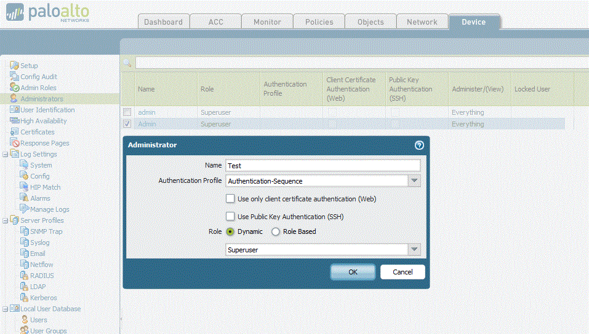Click the Administrators person icon

coord(14,99)
